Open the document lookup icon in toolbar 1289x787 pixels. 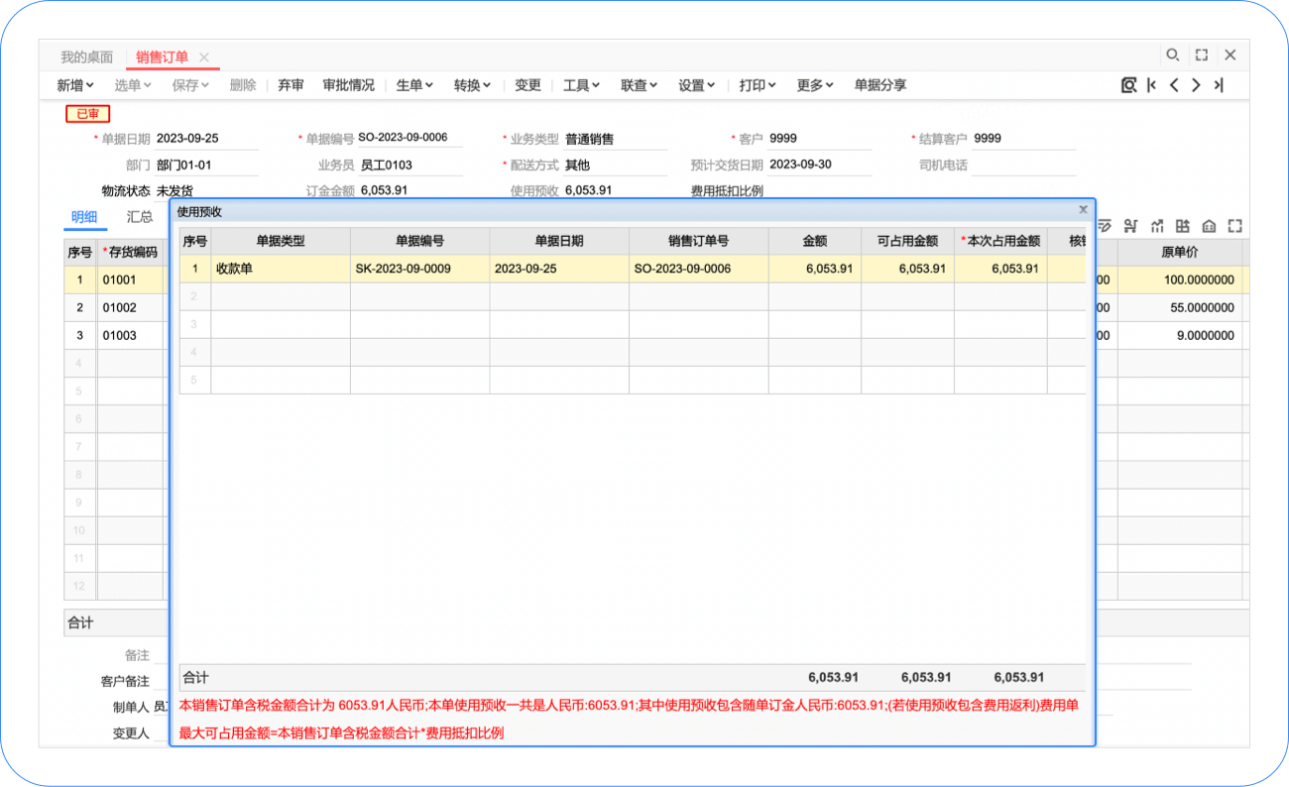1128,85
